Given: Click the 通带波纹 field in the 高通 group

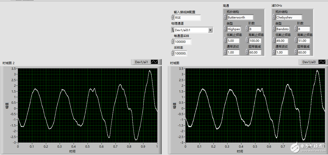Looking at the screenshot, I should pyautogui.click(x=233, y=52).
